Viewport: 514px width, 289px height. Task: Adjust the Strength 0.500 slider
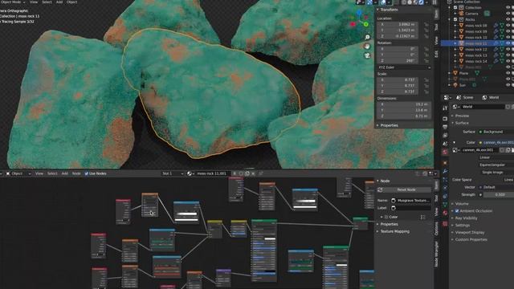[x=499, y=194]
